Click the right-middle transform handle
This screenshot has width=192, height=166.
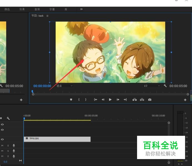(x=171, y=52)
